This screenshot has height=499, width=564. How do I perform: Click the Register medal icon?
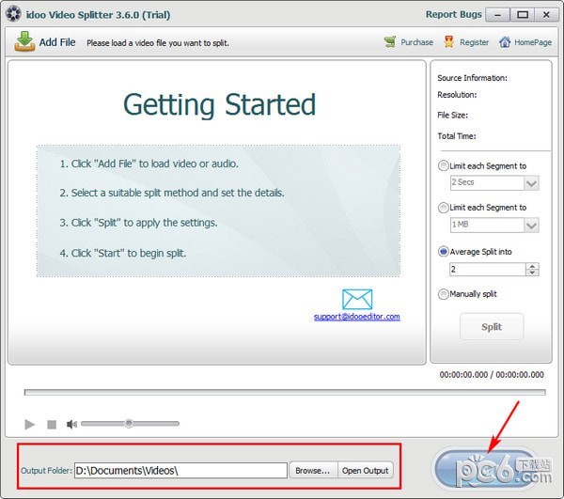(448, 42)
